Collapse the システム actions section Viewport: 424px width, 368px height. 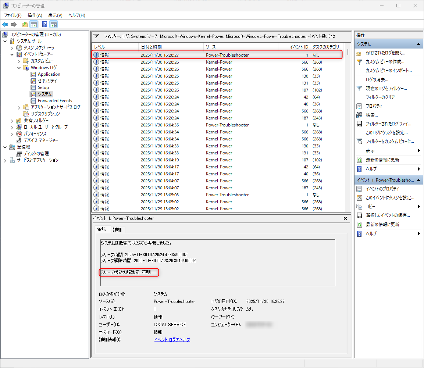[x=418, y=44]
